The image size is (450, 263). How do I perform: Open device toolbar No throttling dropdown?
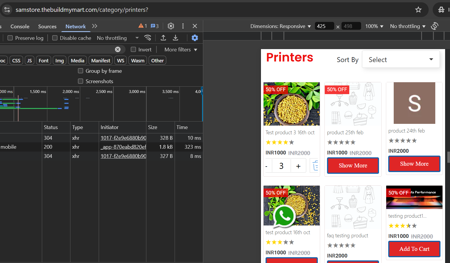408,26
